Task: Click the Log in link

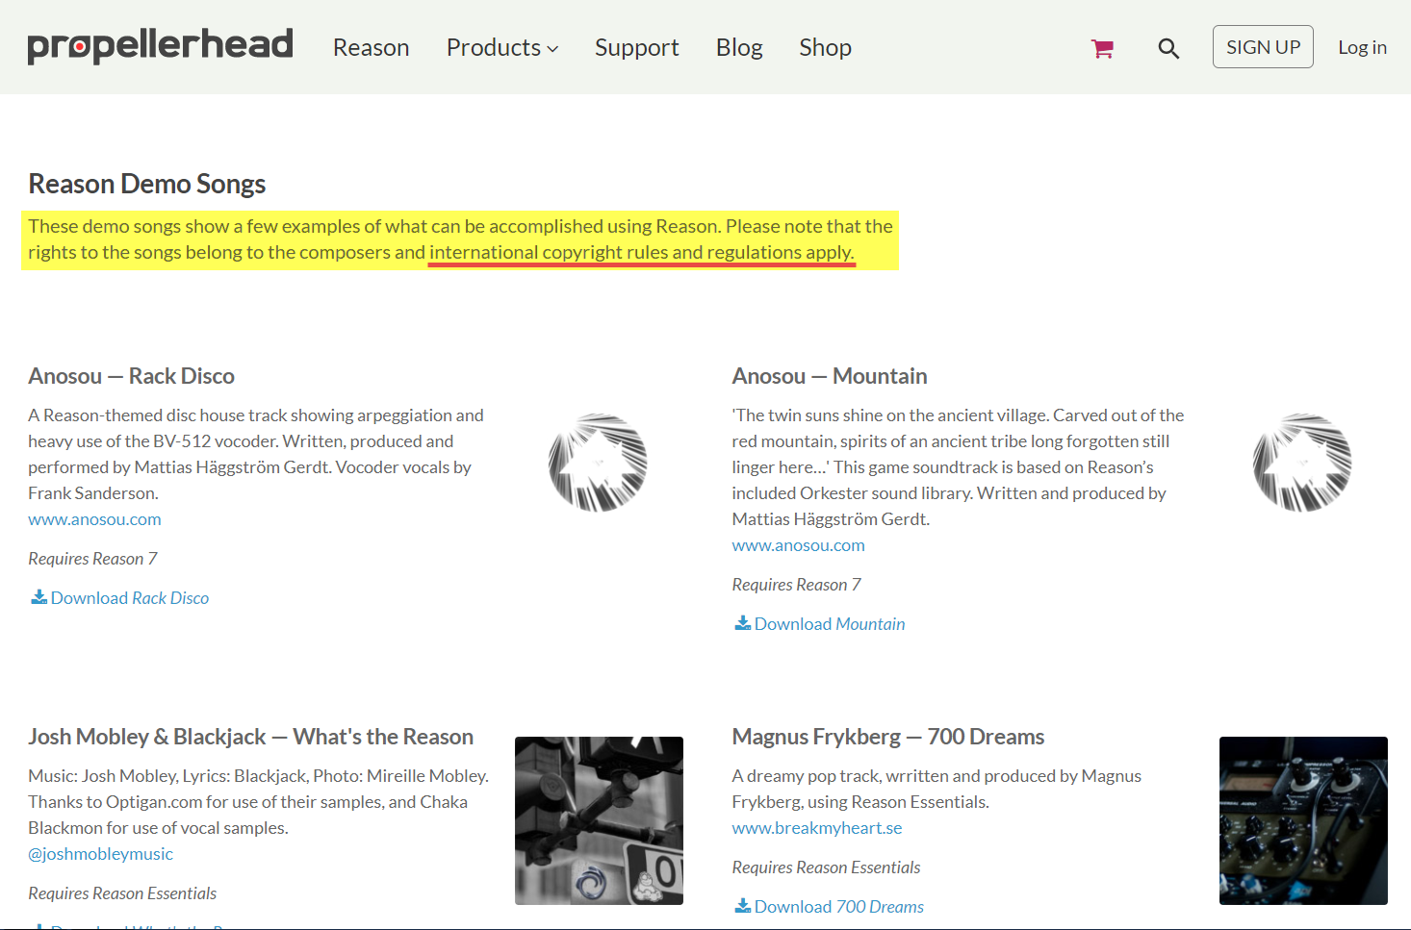Action: tap(1362, 47)
